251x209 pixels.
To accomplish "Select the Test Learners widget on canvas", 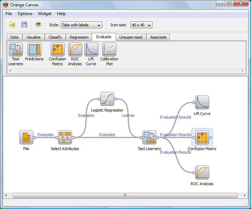I will coord(149,137).
